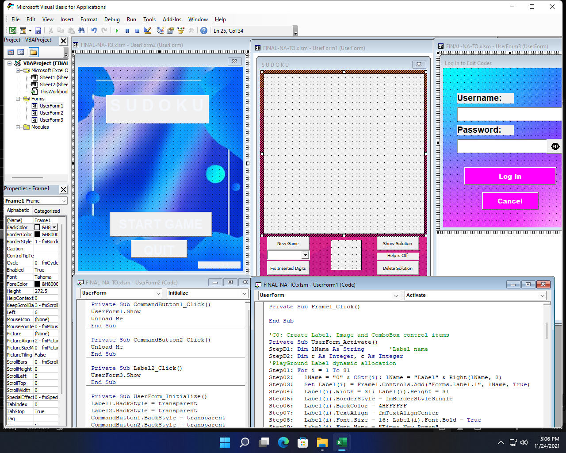The image size is (566, 453).
Task: Open the BackColor property dropdown arrow
Action: [x=54, y=227]
